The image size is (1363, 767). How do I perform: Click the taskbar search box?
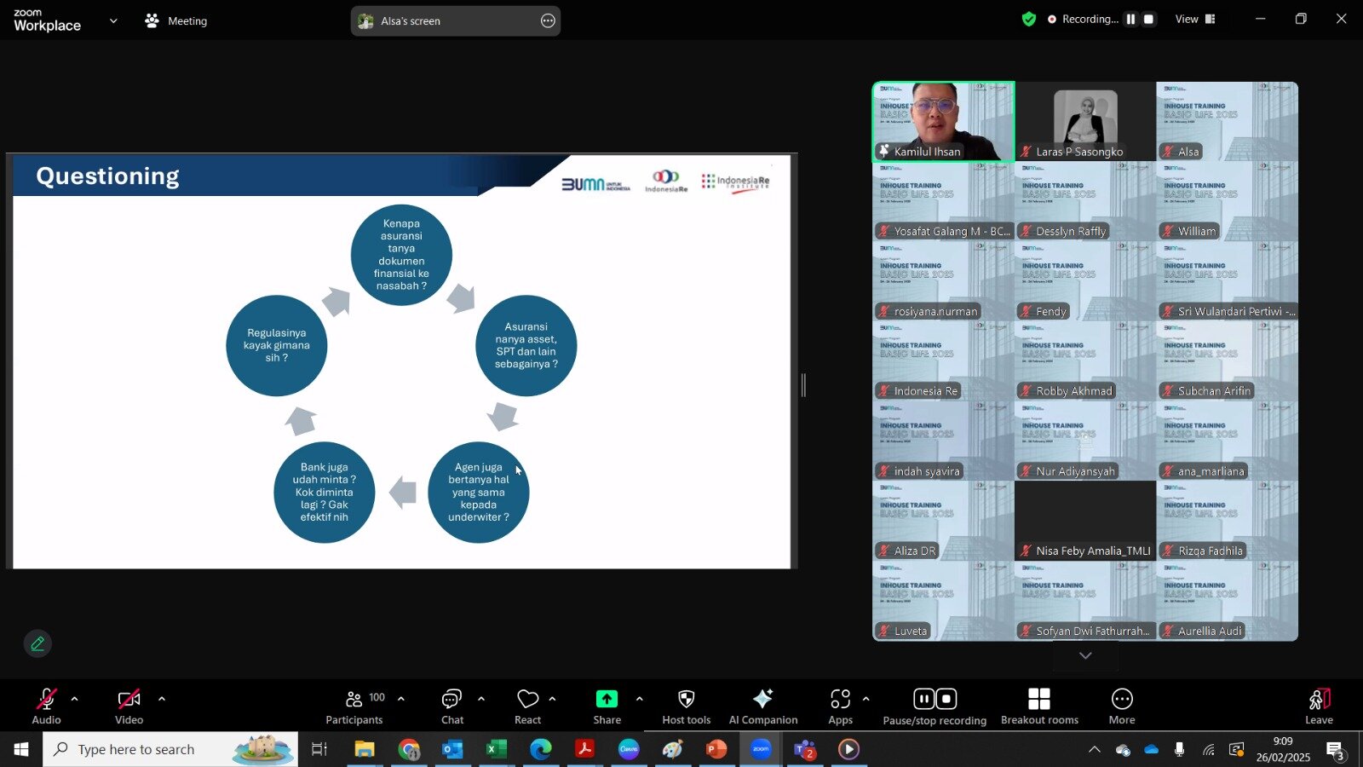click(170, 749)
